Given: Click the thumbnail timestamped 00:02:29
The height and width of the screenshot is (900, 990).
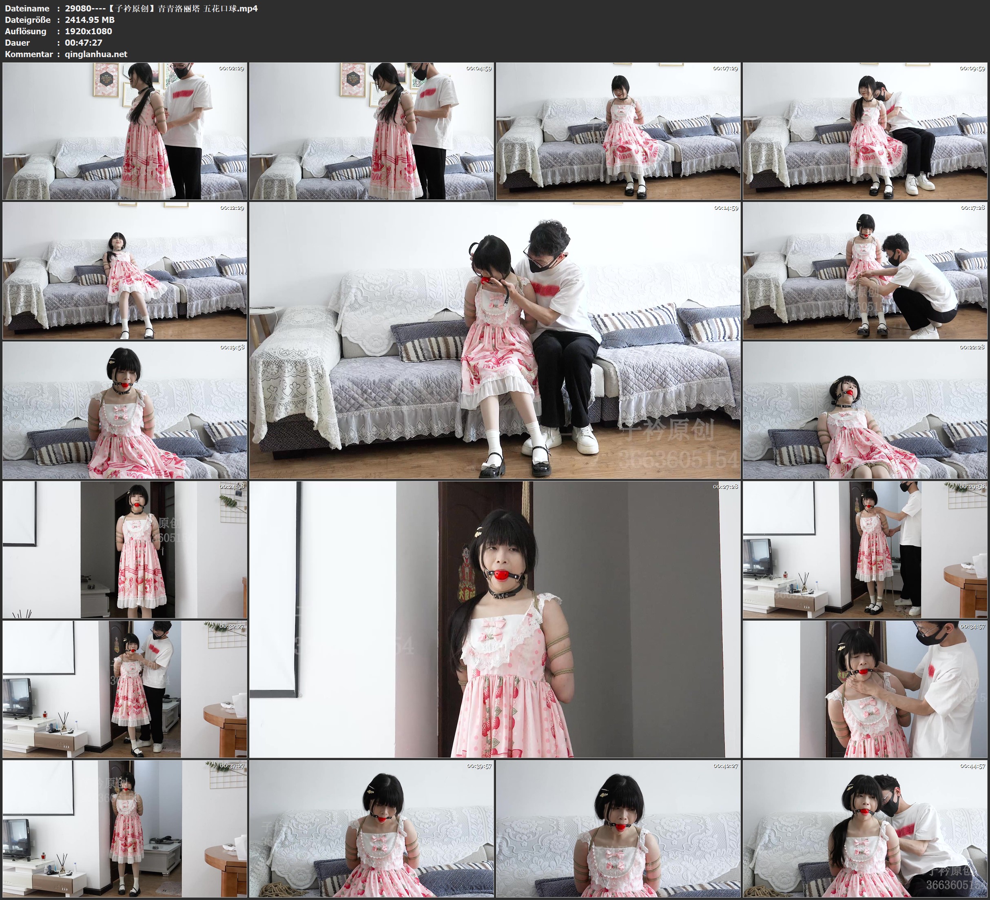Looking at the screenshot, I should point(125,131).
